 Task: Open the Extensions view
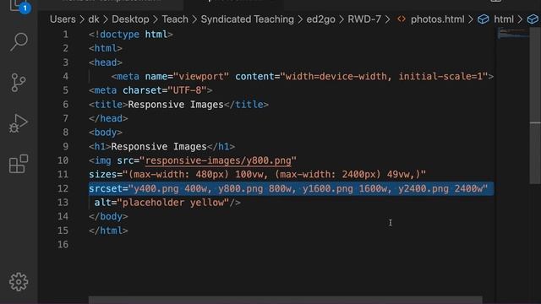[x=19, y=164]
